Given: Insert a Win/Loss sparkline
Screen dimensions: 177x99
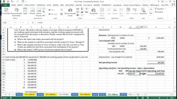Looking at the screenshot, I should (121, 12).
